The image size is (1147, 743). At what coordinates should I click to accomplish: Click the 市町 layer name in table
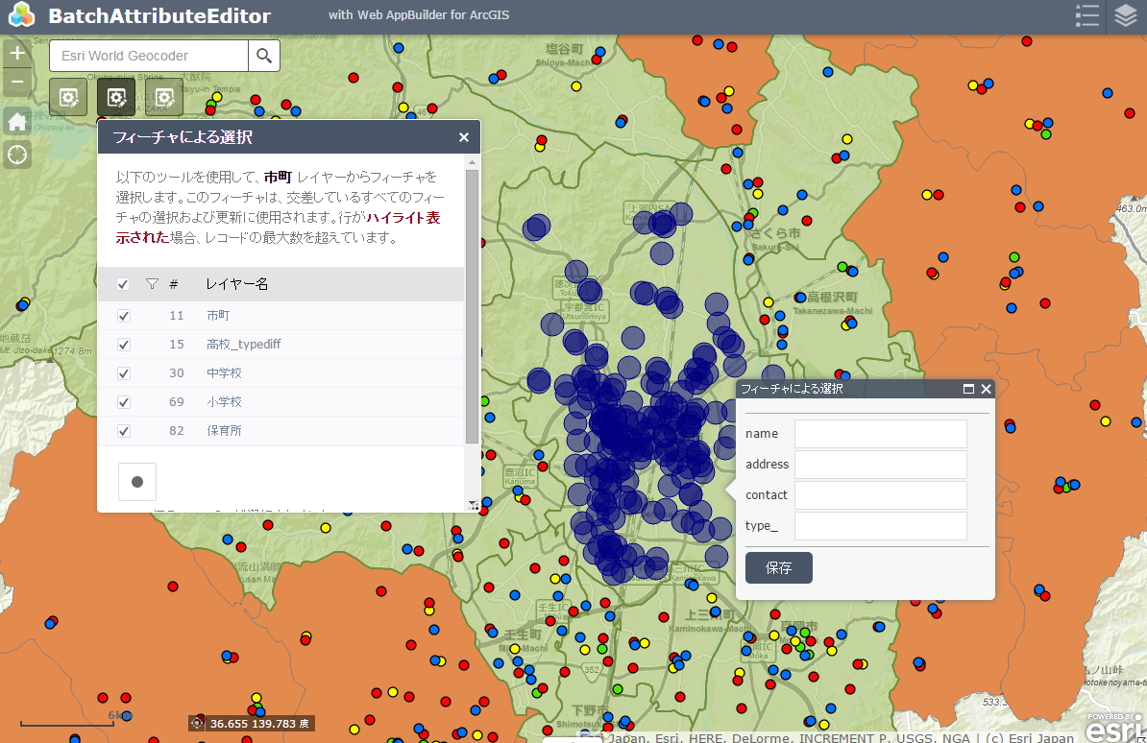(218, 315)
